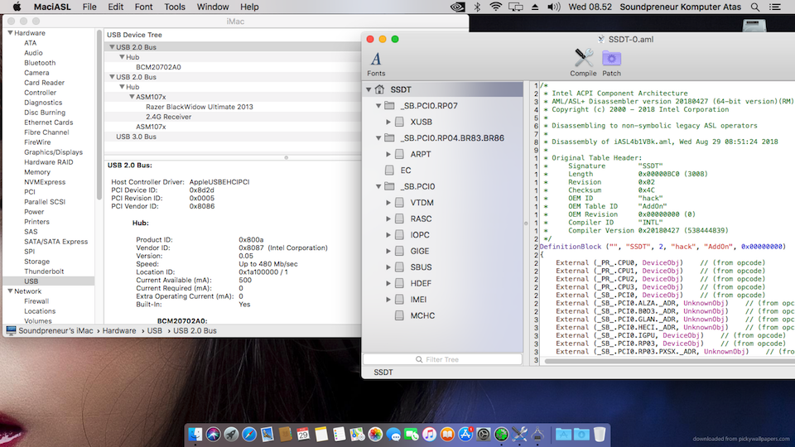Viewport: 795px width, 447px height.
Task: Collapse the _SB.PCI0.RP07 tree node
Action: [x=378, y=106]
